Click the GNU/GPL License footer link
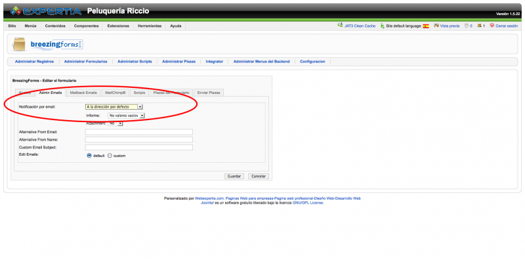The image size is (525, 262). [x=308, y=203]
